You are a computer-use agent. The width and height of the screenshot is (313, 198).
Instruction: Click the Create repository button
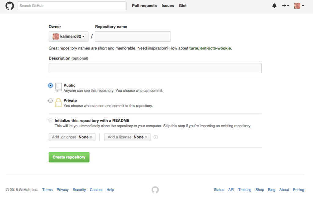(x=69, y=157)
